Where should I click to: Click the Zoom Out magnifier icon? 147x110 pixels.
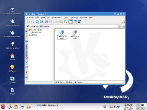coord(65,22)
